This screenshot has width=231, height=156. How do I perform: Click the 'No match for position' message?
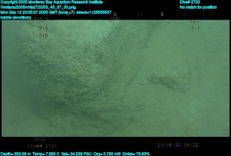pos(198,7)
